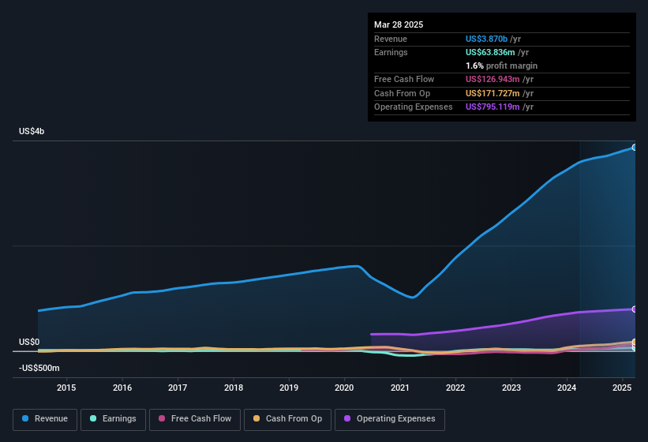This screenshot has height=442, width=648.
Task: Click the teal Earnings dot in legend
Action: click(93, 419)
